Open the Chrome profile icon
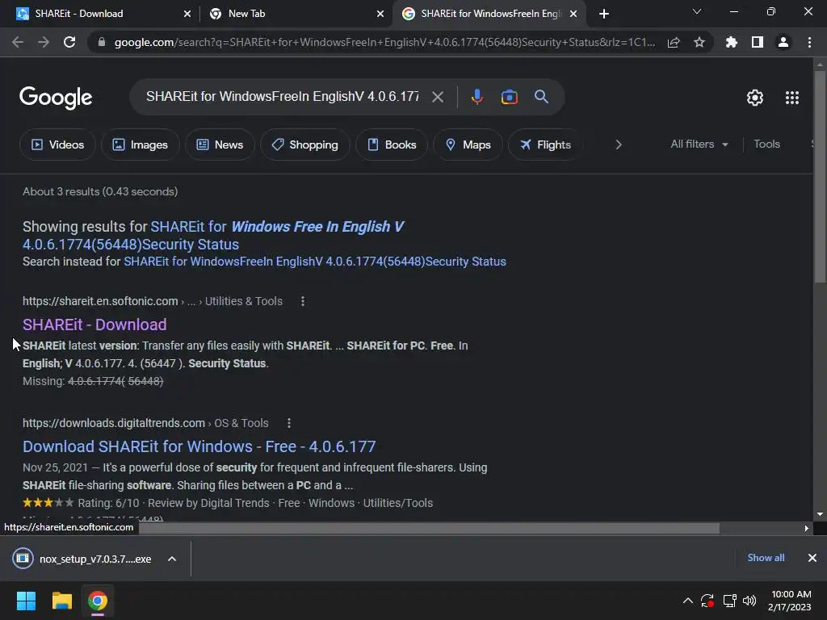The height and width of the screenshot is (620, 827). (783, 42)
